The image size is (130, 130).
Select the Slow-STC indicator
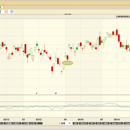[116, 123]
